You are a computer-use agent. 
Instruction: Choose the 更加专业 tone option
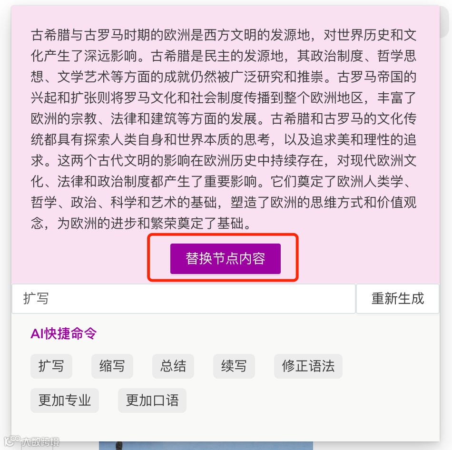(x=65, y=401)
